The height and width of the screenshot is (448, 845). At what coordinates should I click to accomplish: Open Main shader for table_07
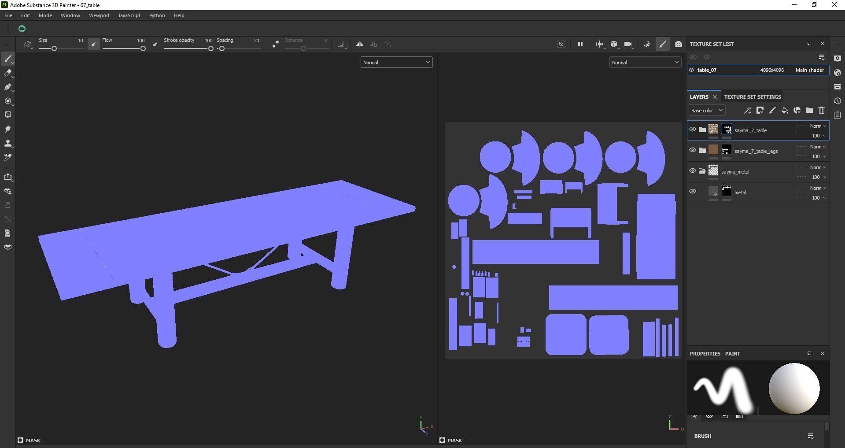(x=809, y=70)
